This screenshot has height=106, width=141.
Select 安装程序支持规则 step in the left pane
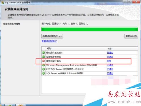12,24
